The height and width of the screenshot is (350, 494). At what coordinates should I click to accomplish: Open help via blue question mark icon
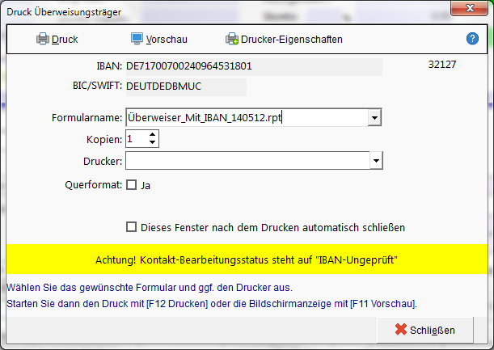click(472, 39)
